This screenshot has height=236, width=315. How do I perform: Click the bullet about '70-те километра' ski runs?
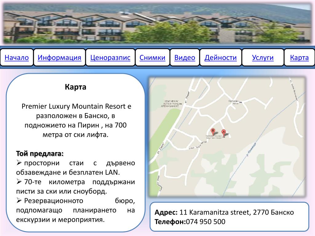(x=75, y=187)
